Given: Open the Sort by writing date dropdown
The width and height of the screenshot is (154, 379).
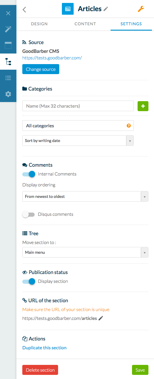Looking at the screenshot, I should click(x=78, y=141).
